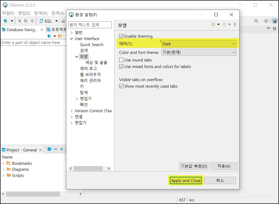
Task: Collapse the User Interface preferences node
Action: [72, 39]
